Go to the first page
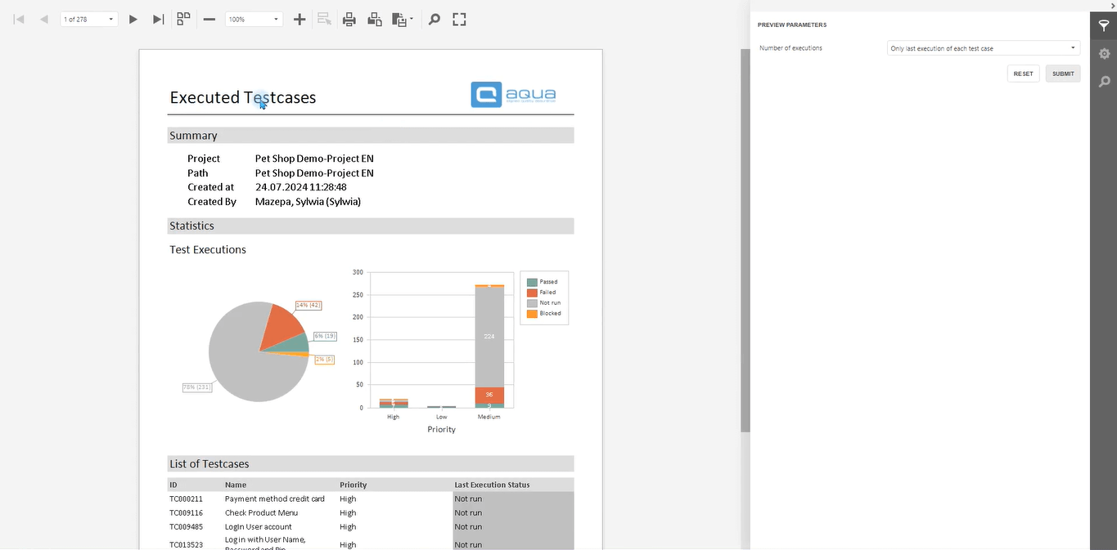Image resolution: width=1117 pixels, height=550 pixels. tap(19, 19)
